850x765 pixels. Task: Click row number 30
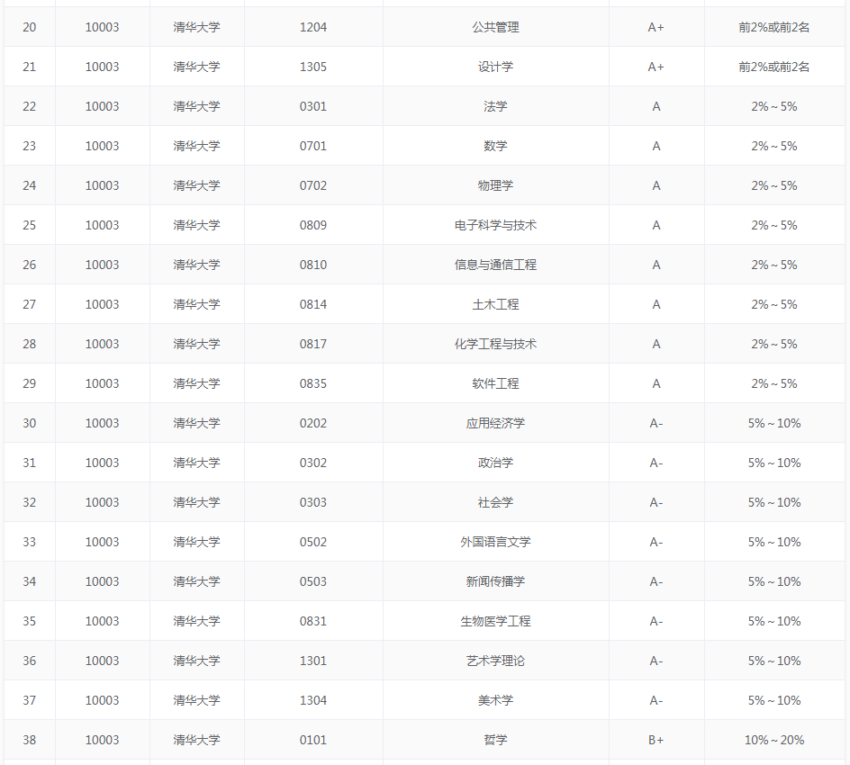pos(30,423)
